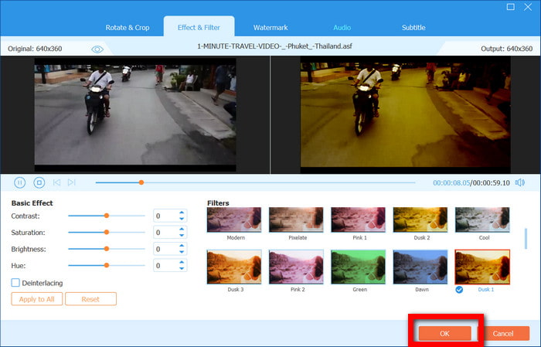The width and height of the screenshot is (541, 347).
Task: Increase the Saturation value with up arrow
Action: click(182, 230)
